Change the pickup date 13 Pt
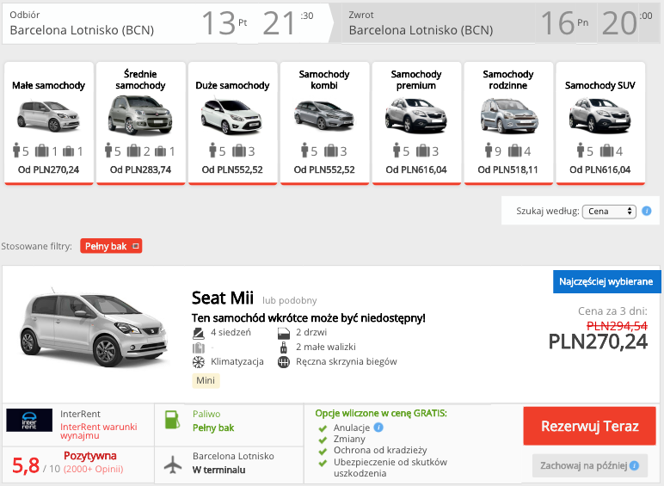Screen dimensions: 664x486 [224, 23]
